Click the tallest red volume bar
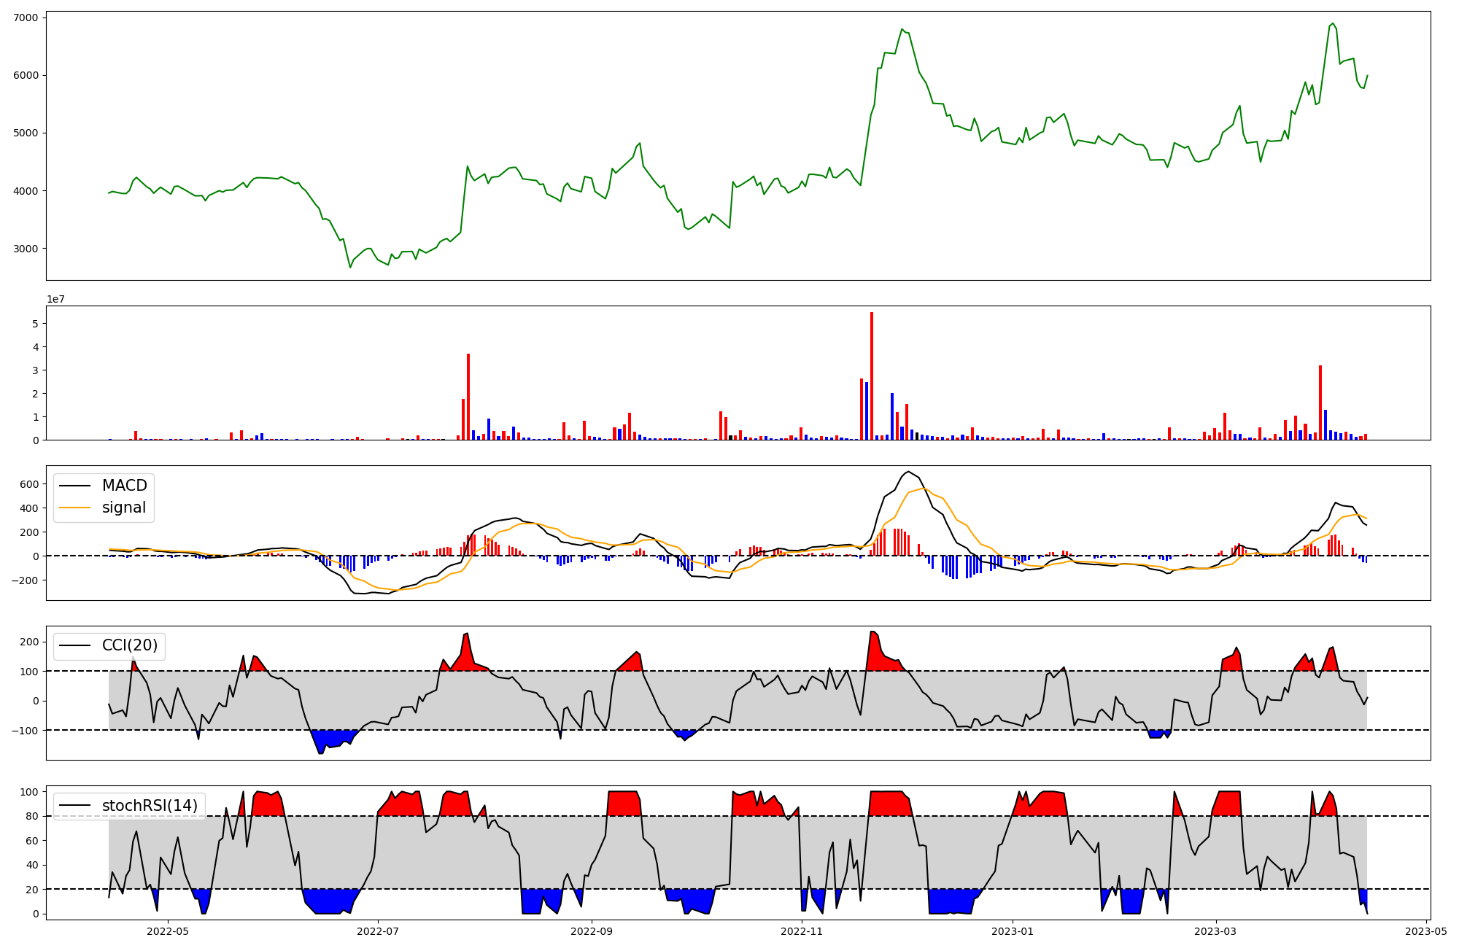 872,376
